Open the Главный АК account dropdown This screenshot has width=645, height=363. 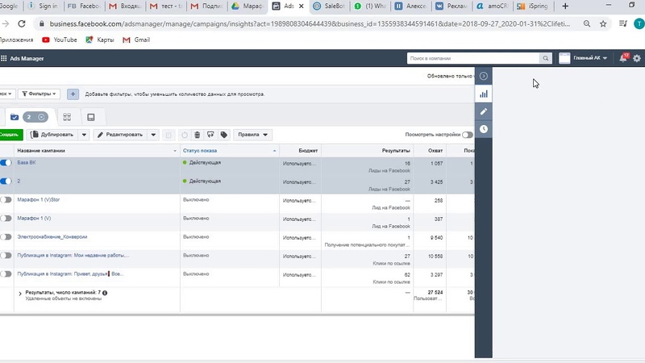(584, 58)
